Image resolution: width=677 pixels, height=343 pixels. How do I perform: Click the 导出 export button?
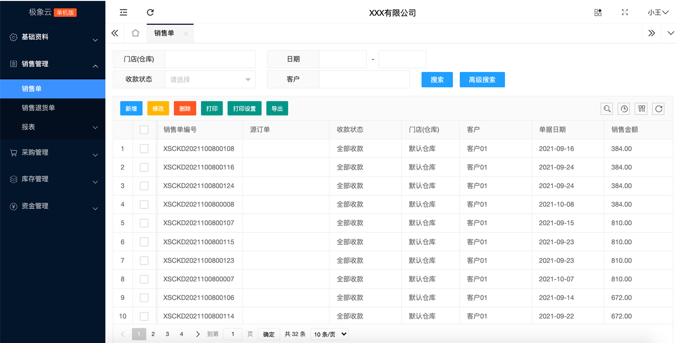click(x=277, y=108)
